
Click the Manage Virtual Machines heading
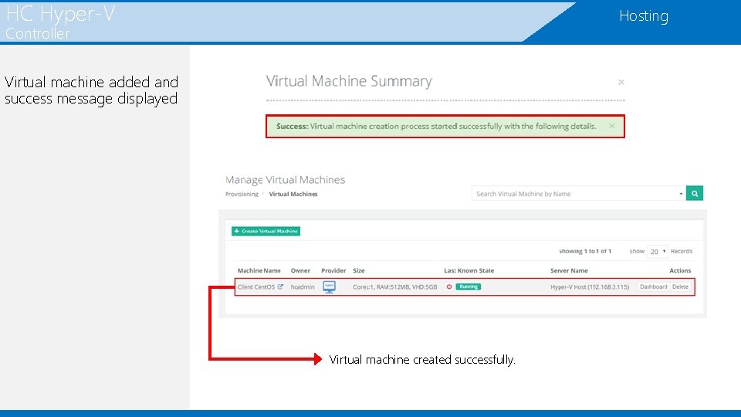(x=285, y=180)
